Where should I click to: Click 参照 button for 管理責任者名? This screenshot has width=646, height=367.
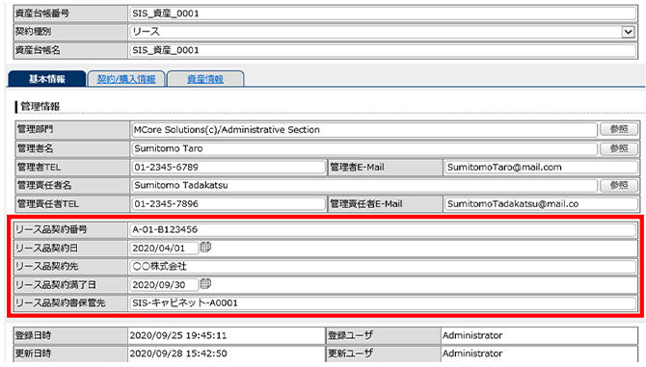click(x=619, y=186)
